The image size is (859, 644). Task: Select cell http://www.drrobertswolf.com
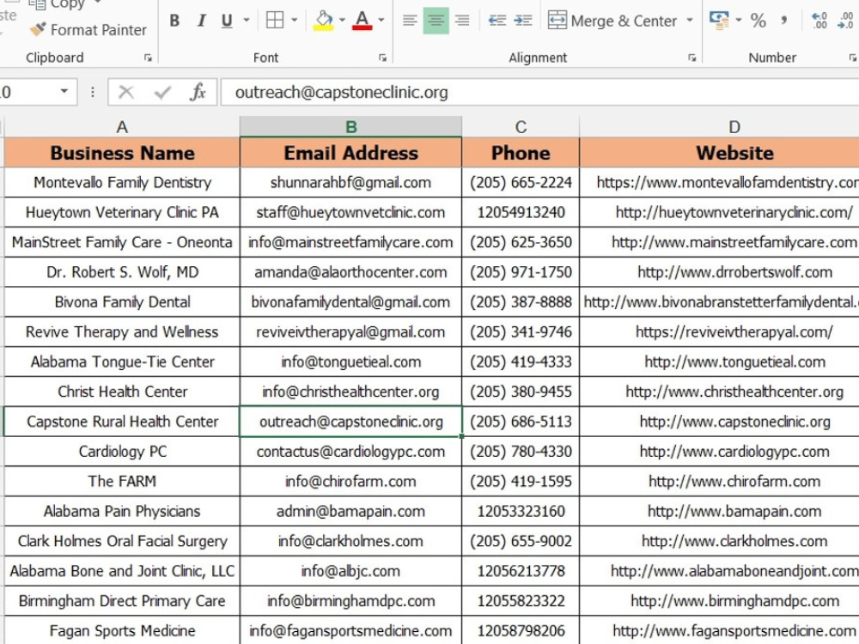[719, 271]
